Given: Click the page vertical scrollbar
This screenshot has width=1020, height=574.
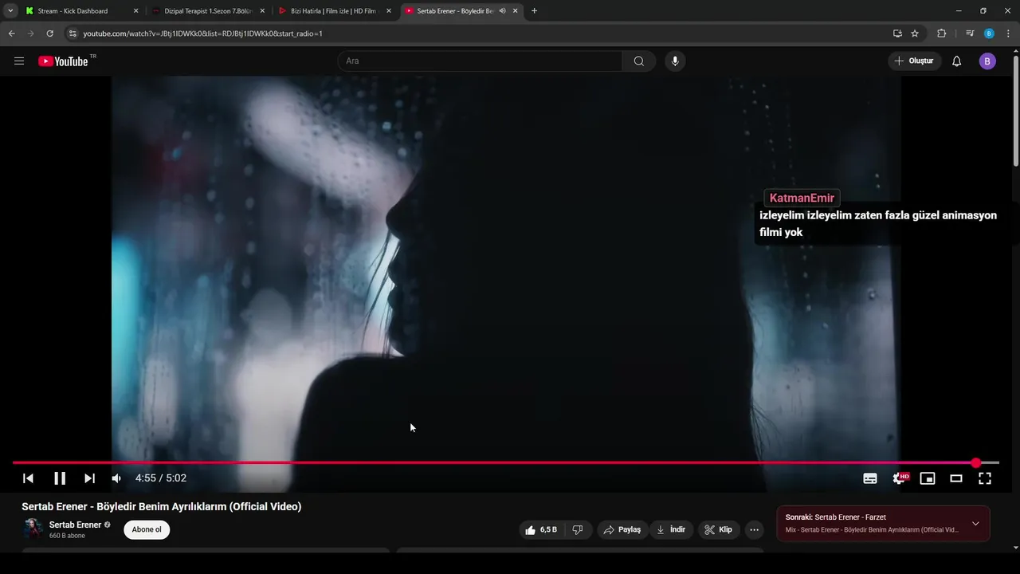Looking at the screenshot, I should click(1015, 112).
